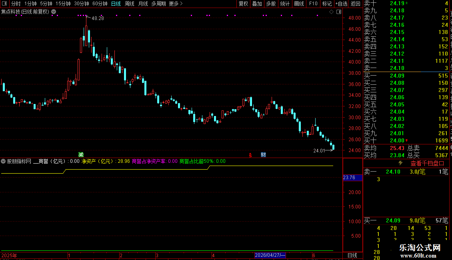Expand the 更多 period options
Viewport: 452px width, 260px height.
[x=176, y=4]
